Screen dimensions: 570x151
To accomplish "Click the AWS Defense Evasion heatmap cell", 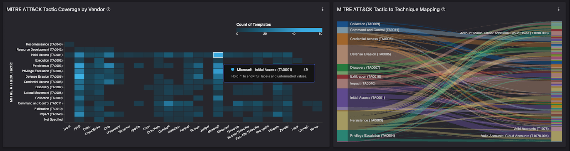I will 79,77.
